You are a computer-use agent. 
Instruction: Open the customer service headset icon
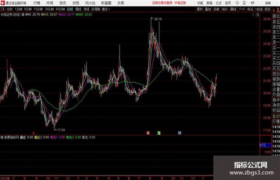(237, 3)
